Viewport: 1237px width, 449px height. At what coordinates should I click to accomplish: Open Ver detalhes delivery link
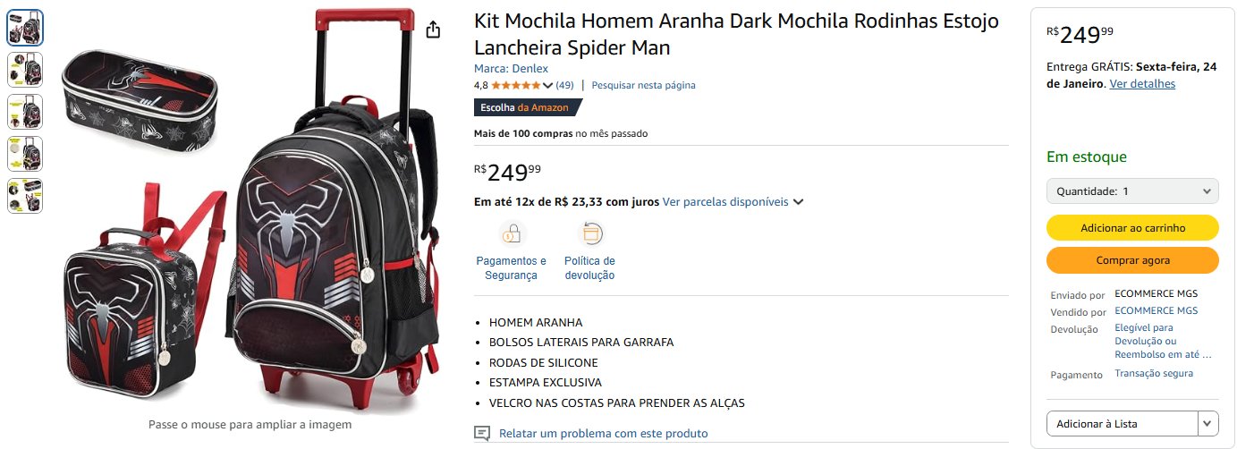[x=1142, y=83]
